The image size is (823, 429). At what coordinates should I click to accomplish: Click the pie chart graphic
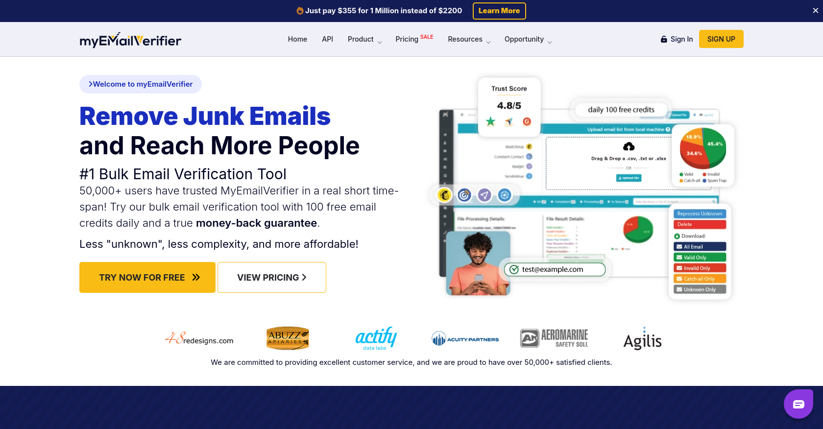(702, 148)
